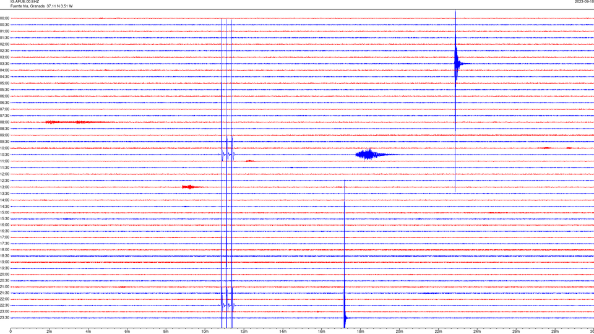Click the 16m tick label on time axis

(x=322, y=332)
